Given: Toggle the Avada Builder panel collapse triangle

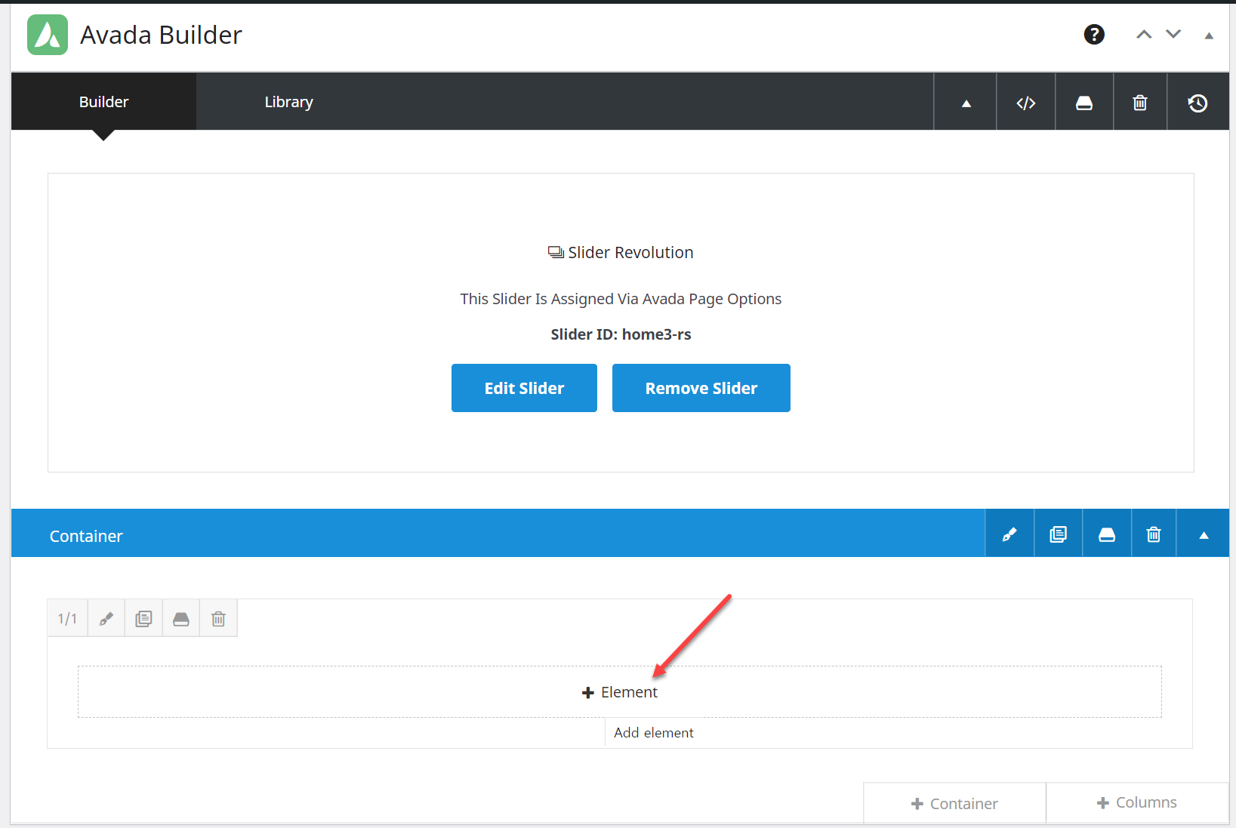Looking at the screenshot, I should (x=1209, y=35).
